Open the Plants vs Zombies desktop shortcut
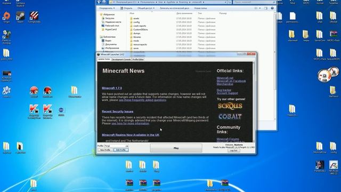341x192 pixels. (6, 37)
